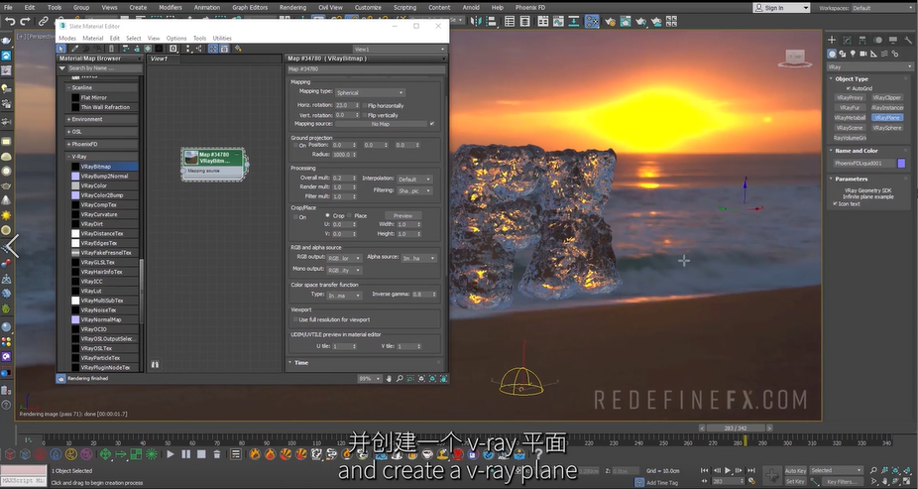The height and width of the screenshot is (489, 918).
Task: Select the Place radio button
Action: click(x=350, y=215)
